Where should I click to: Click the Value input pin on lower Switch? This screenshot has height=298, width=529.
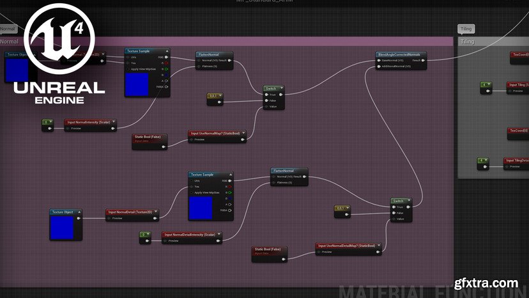[x=394, y=219]
